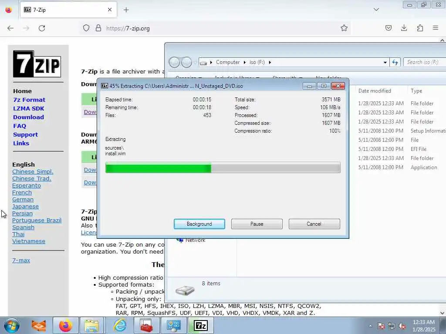Open the Download sidebar link
Screen dimensions: 446x334
[x=28, y=117]
